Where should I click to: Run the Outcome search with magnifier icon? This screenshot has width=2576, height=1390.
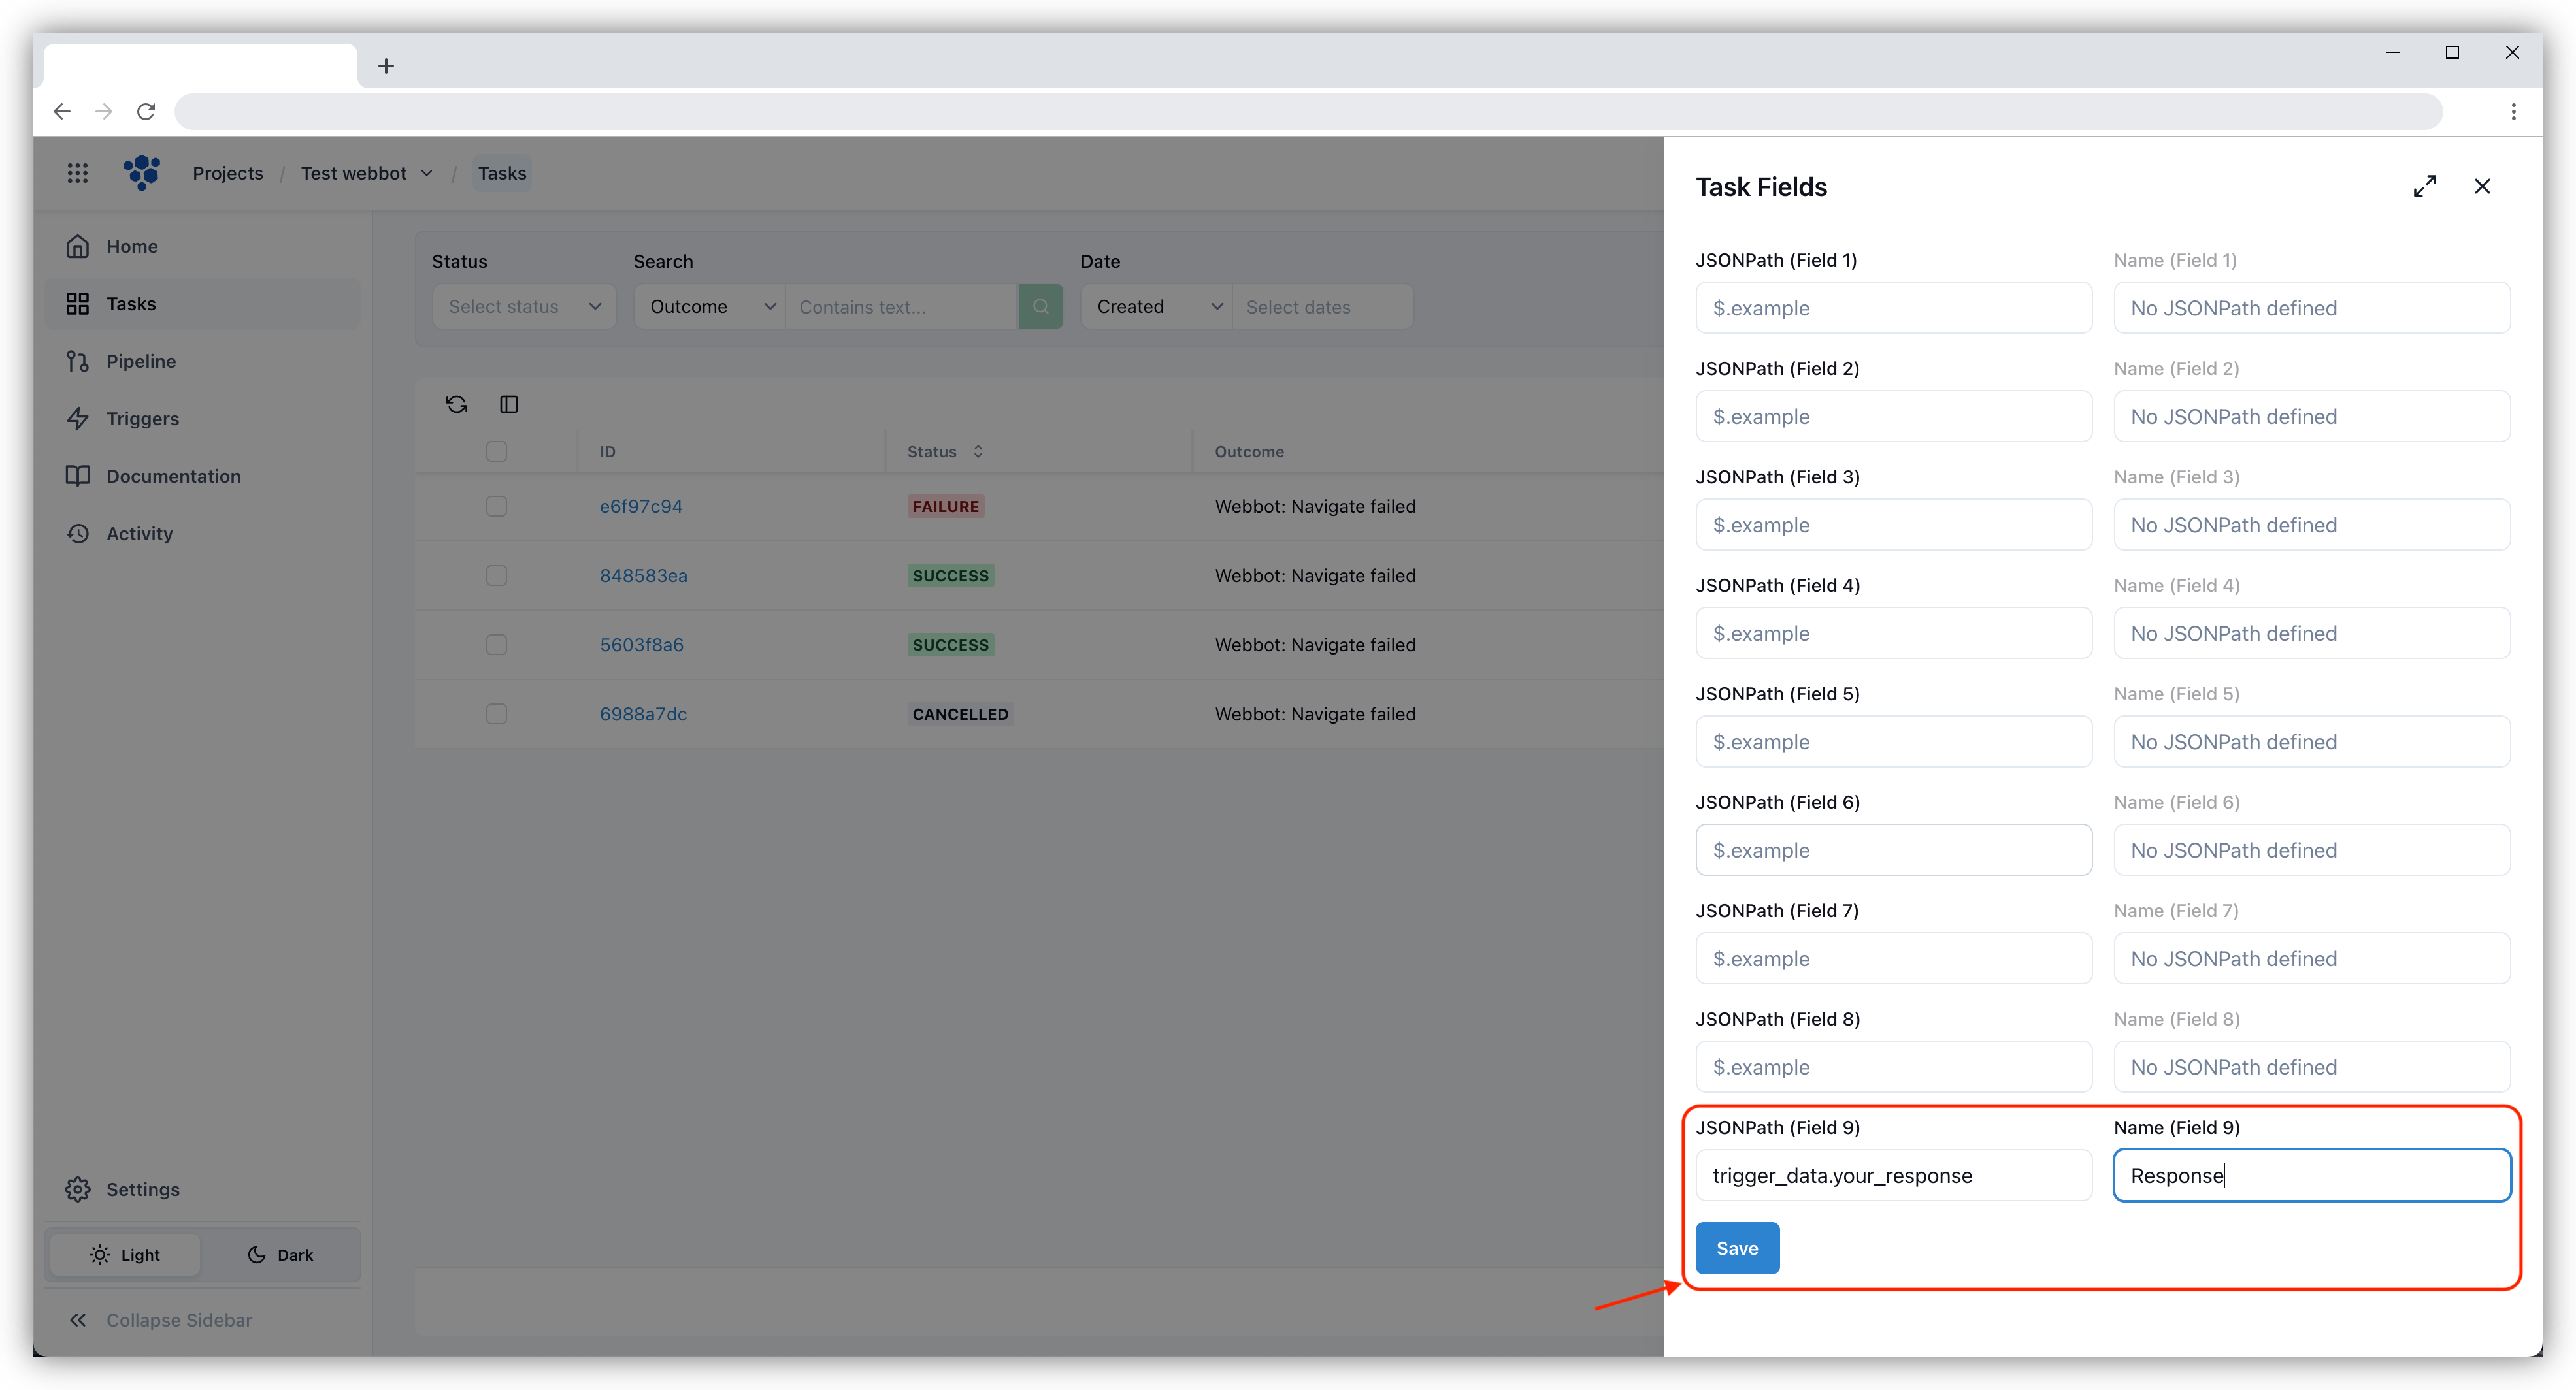pyautogui.click(x=1041, y=306)
